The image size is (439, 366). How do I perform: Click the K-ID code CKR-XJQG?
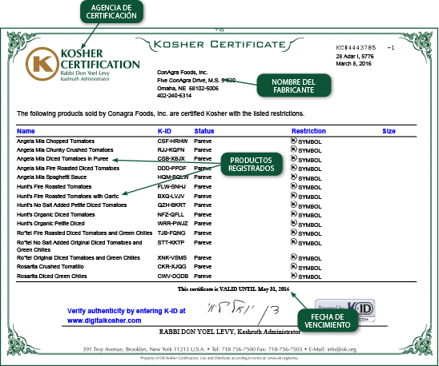click(x=171, y=267)
